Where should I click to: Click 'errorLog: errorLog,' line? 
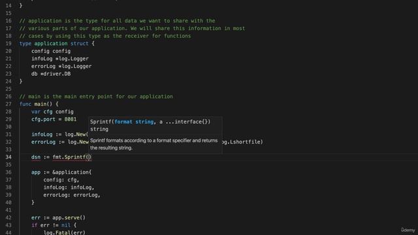pos(72,195)
